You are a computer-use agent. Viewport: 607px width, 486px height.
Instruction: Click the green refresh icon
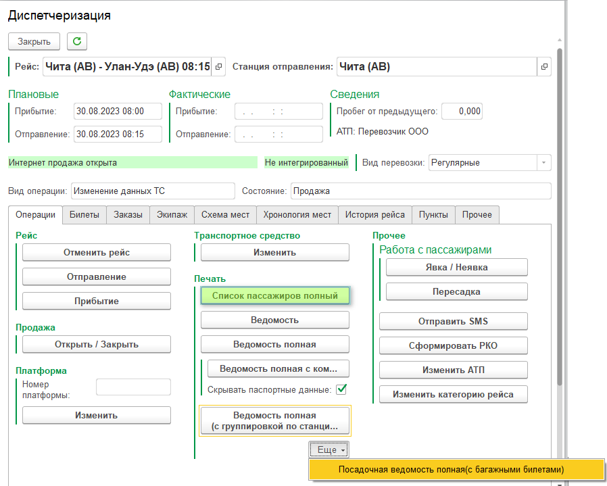click(x=77, y=41)
